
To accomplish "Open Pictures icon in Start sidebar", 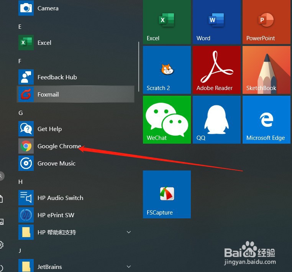I will coord(2,222).
